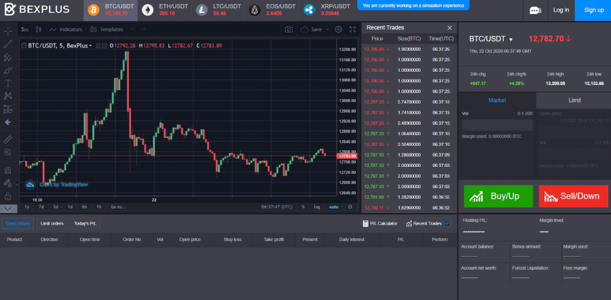Save the chart layout
This screenshot has height=300, width=611.
click(312, 29)
